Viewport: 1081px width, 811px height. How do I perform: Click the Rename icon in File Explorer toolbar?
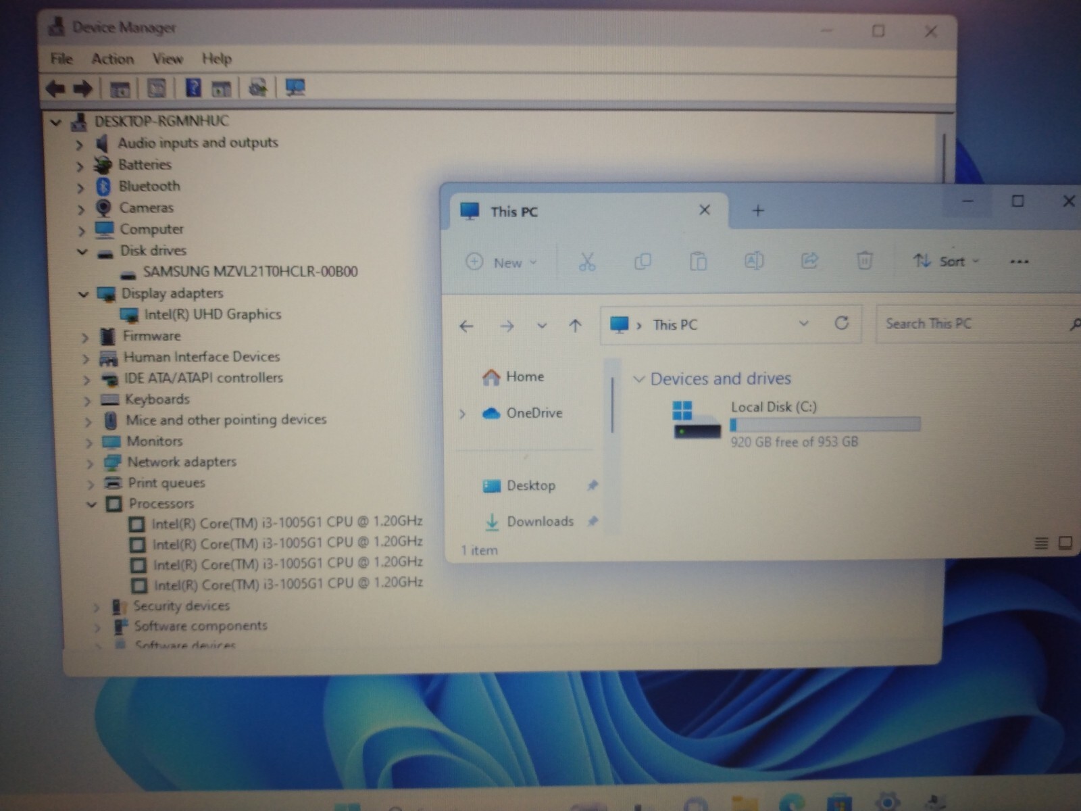(754, 260)
